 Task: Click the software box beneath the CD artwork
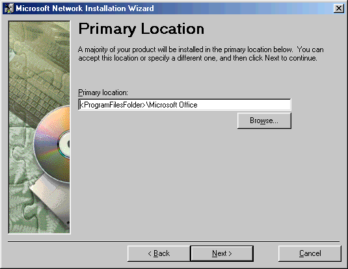[x=50, y=200]
